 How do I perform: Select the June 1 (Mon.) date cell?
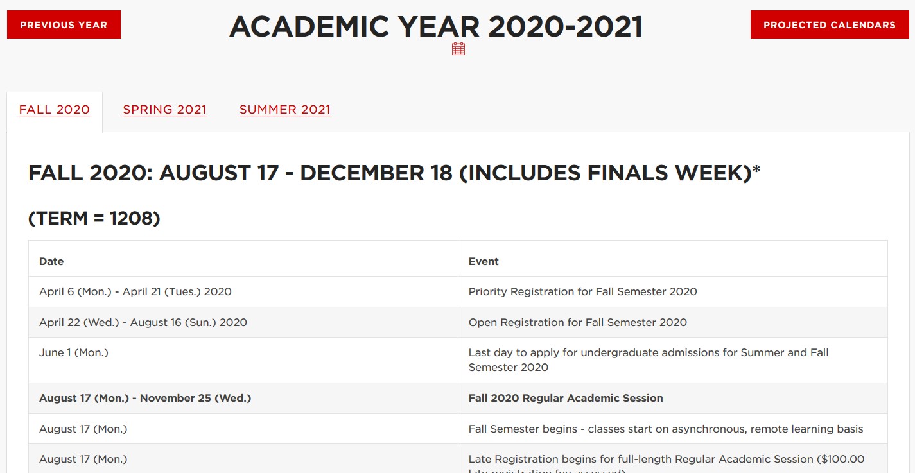(x=74, y=352)
